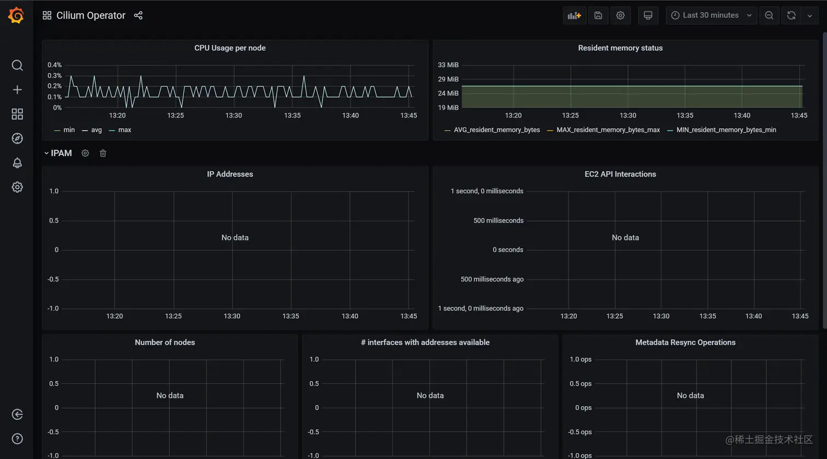The image size is (827, 459).
Task: Open Grafana home logo
Action: click(x=16, y=15)
